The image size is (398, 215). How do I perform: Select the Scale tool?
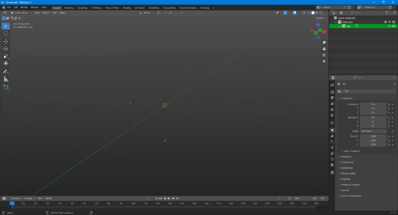pyautogui.click(x=6, y=56)
